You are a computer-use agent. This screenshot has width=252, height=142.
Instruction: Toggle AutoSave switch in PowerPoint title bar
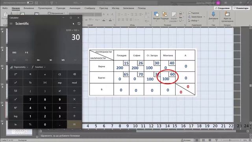(x=30, y=3)
